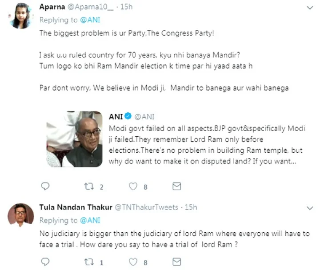Open the quoted ANI tweet photo

pyautogui.click(x=75, y=139)
